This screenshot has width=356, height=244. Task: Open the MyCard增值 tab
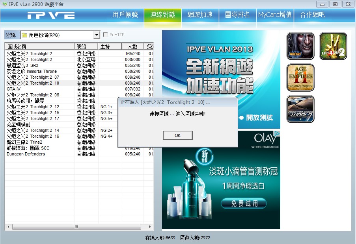coord(275,15)
